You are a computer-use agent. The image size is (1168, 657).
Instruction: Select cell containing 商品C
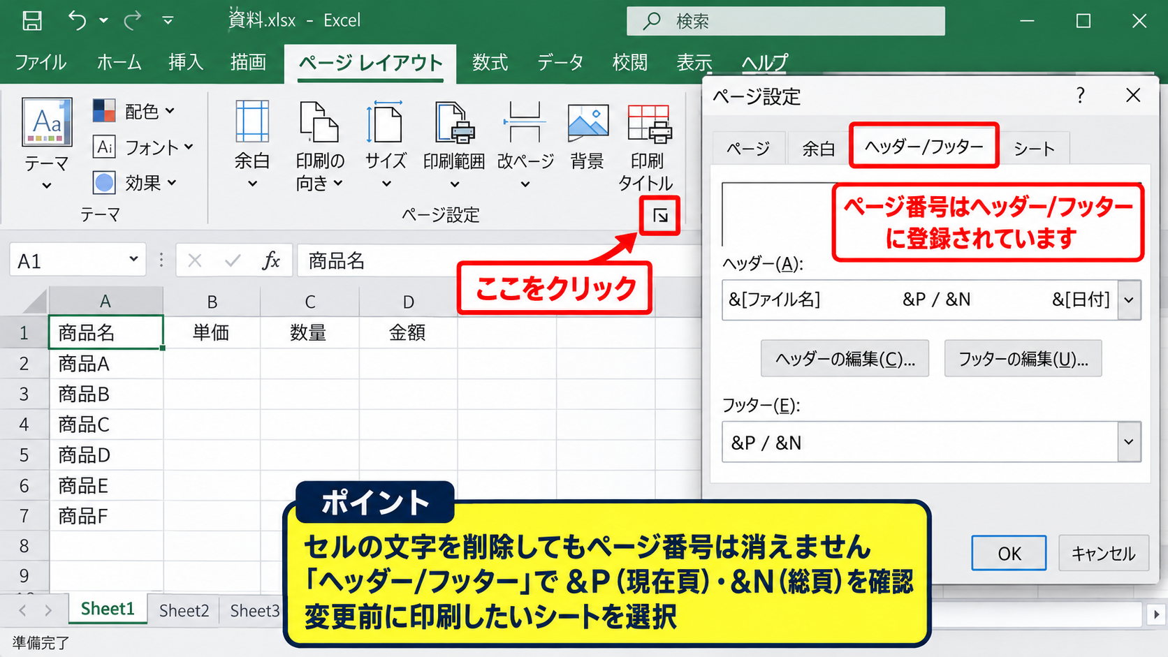click(106, 425)
